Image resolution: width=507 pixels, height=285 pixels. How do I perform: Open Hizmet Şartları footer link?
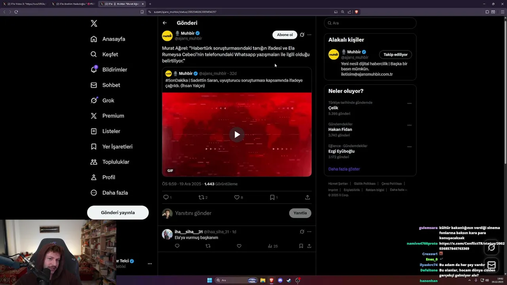pos(338,184)
